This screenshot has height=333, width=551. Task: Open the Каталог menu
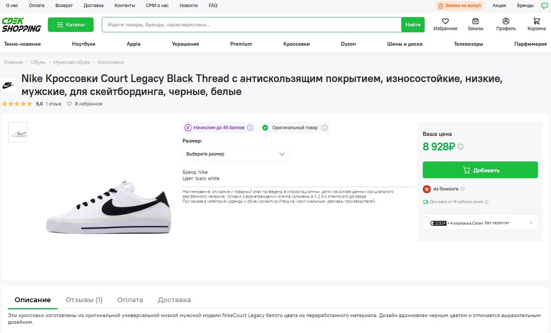[71, 25]
